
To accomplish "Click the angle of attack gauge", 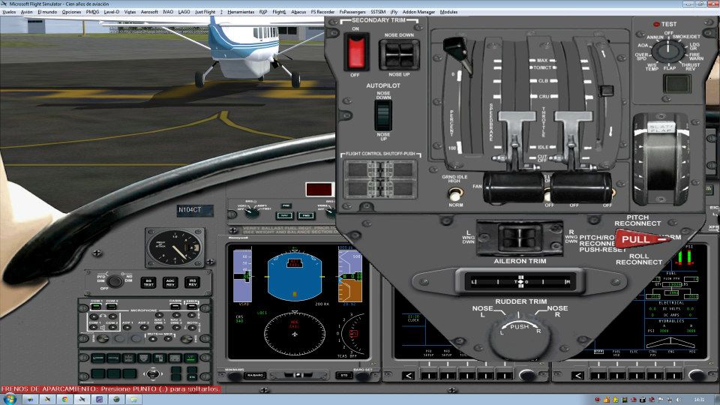I will click(175, 247).
